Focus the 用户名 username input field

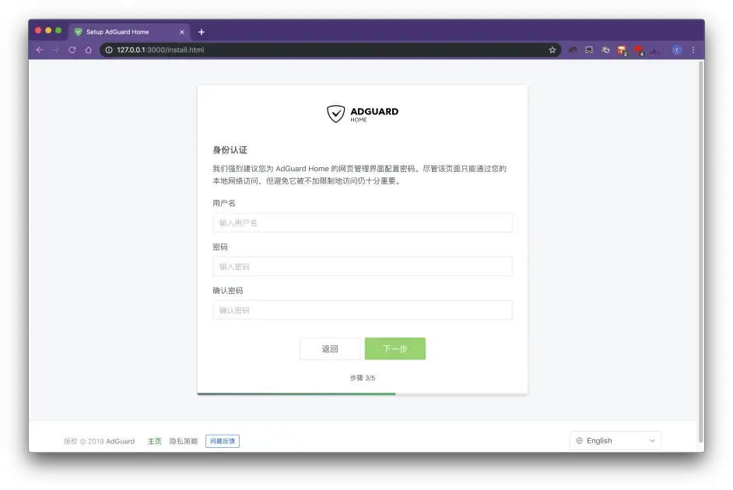coord(363,223)
